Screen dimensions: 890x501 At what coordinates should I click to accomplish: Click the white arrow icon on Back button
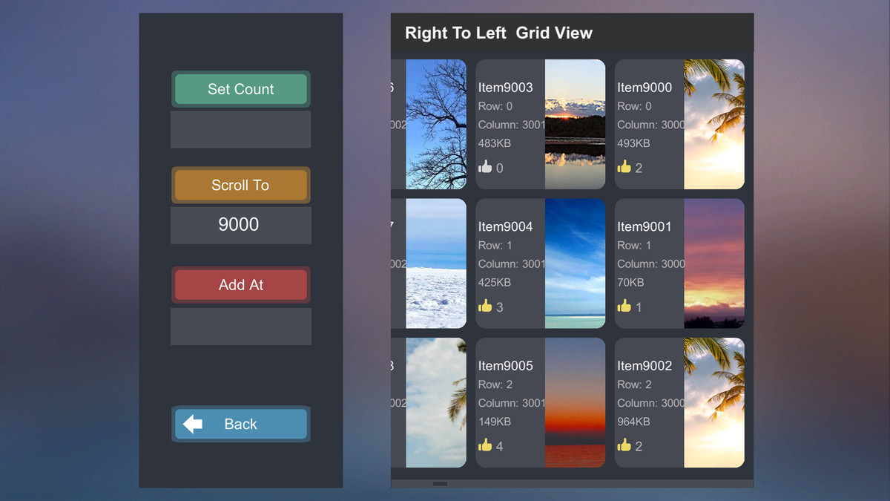[193, 424]
